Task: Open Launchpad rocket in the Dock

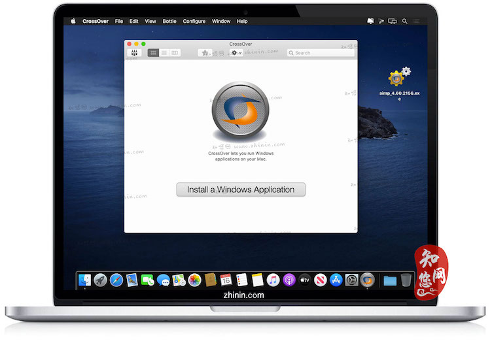Action: pyautogui.click(x=100, y=280)
